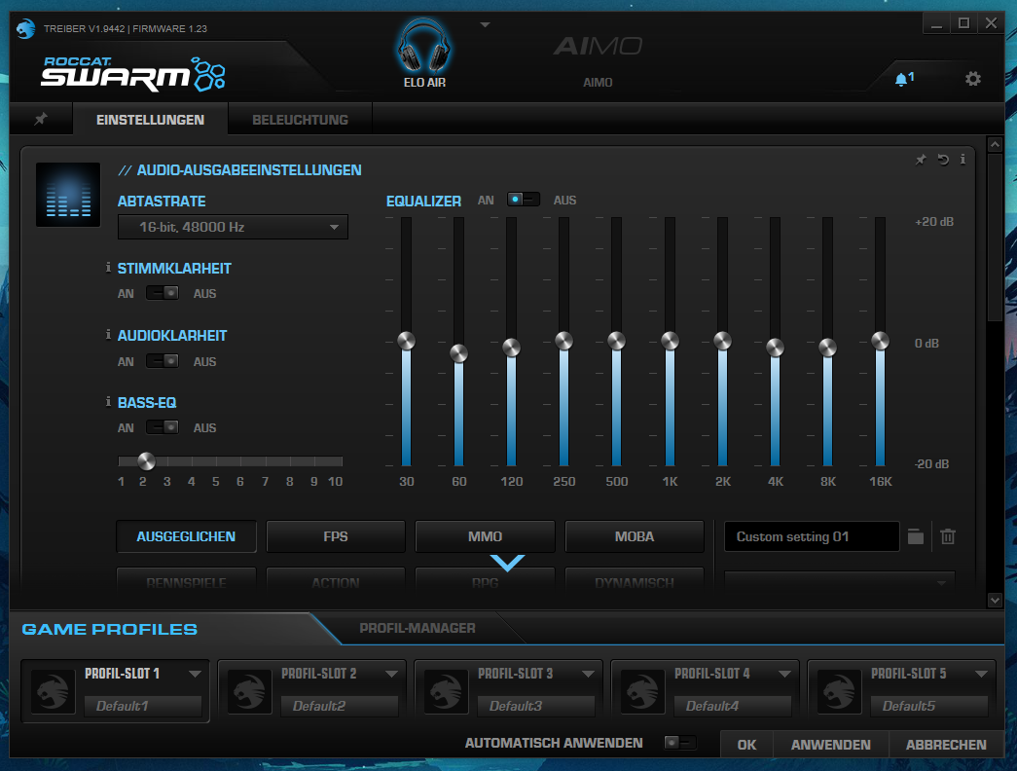Show info for BASS-EQ
1017x771 pixels.
[108, 402]
